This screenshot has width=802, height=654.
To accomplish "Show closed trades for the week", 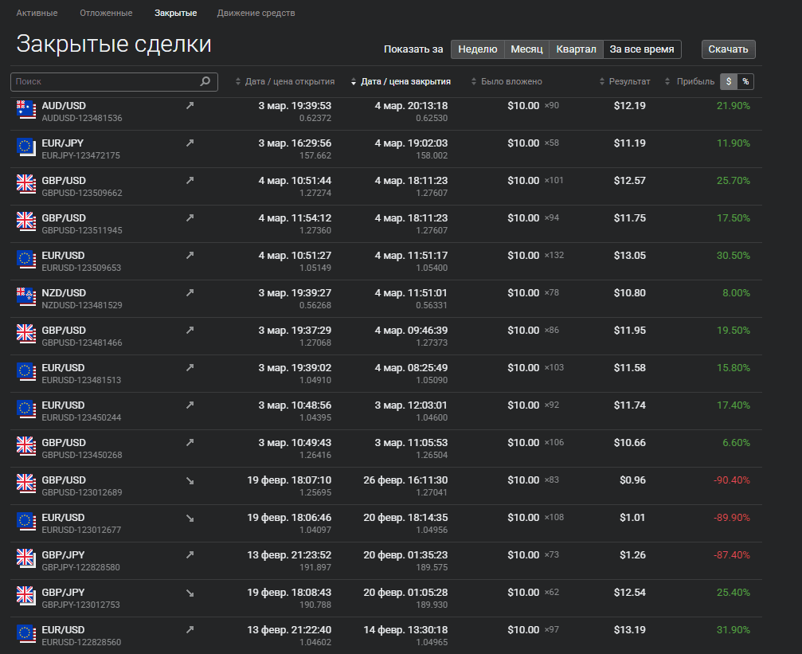I will pos(478,49).
